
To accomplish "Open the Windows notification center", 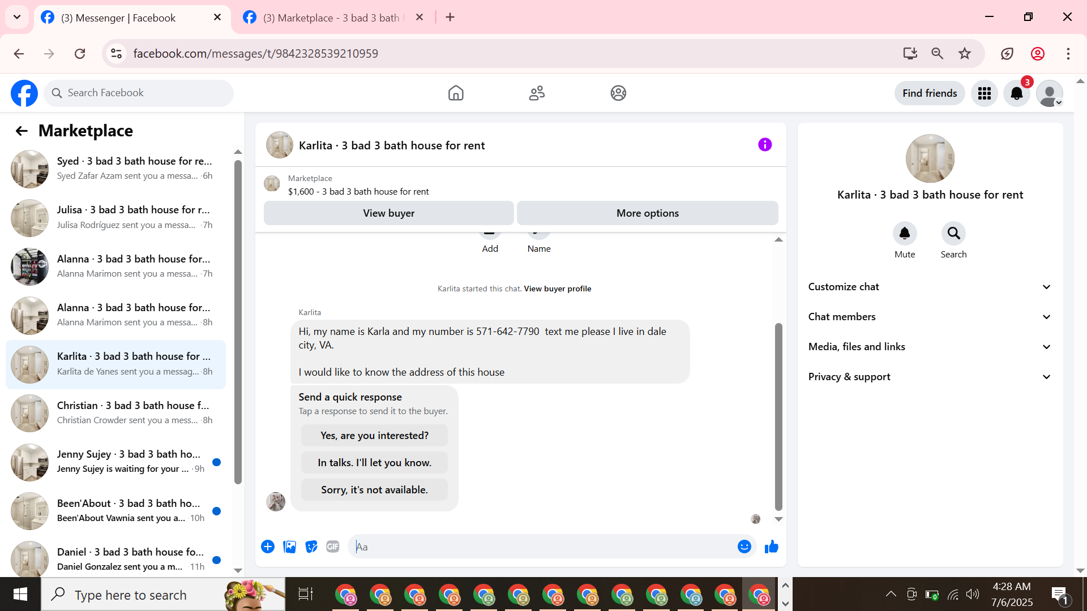I will pyautogui.click(x=1060, y=594).
